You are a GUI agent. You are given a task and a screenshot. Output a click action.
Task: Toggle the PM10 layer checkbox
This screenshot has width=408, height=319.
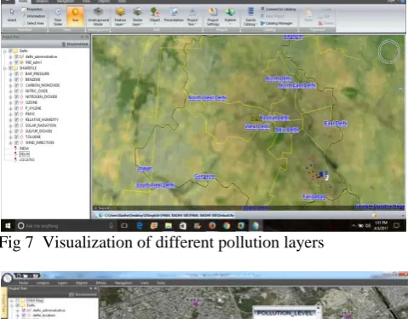(16, 113)
